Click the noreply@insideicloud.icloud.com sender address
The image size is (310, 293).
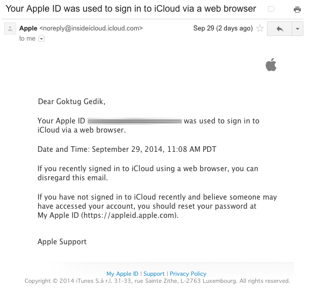[x=91, y=28]
